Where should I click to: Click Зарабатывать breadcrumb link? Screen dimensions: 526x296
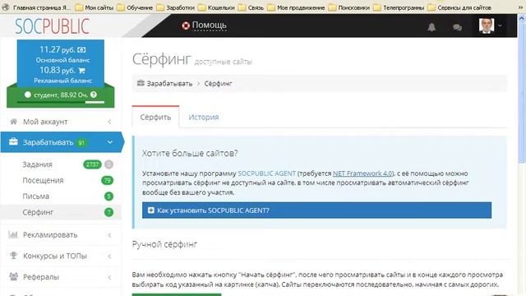coord(169,84)
